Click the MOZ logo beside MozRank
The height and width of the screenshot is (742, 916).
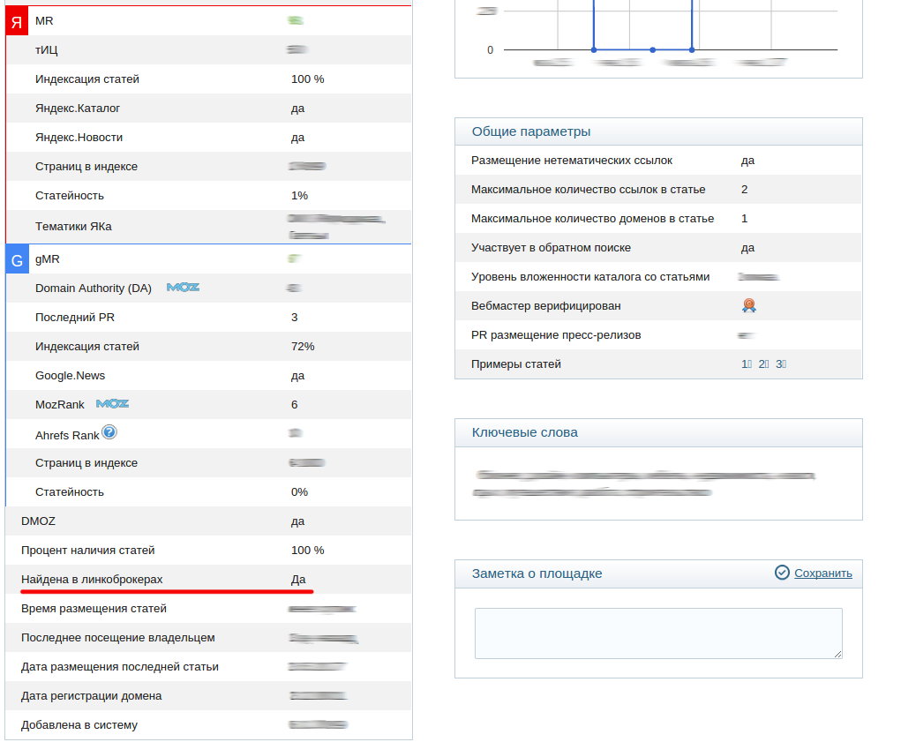tap(112, 404)
